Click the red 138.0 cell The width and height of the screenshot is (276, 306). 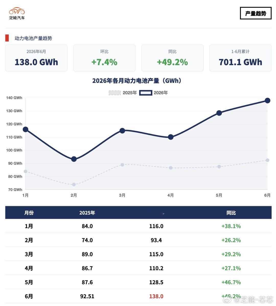tap(156, 297)
